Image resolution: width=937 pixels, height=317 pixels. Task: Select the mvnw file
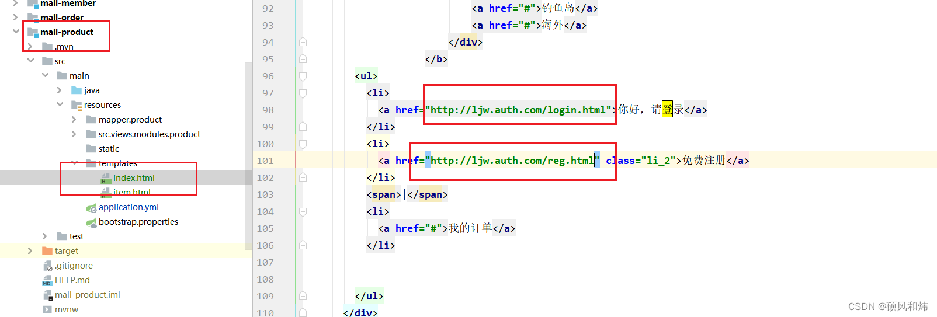pos(67,309)
